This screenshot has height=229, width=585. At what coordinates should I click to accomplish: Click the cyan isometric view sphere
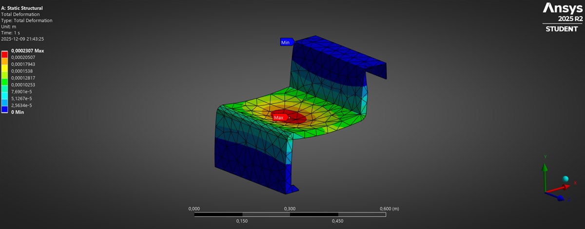coord(565,179)
